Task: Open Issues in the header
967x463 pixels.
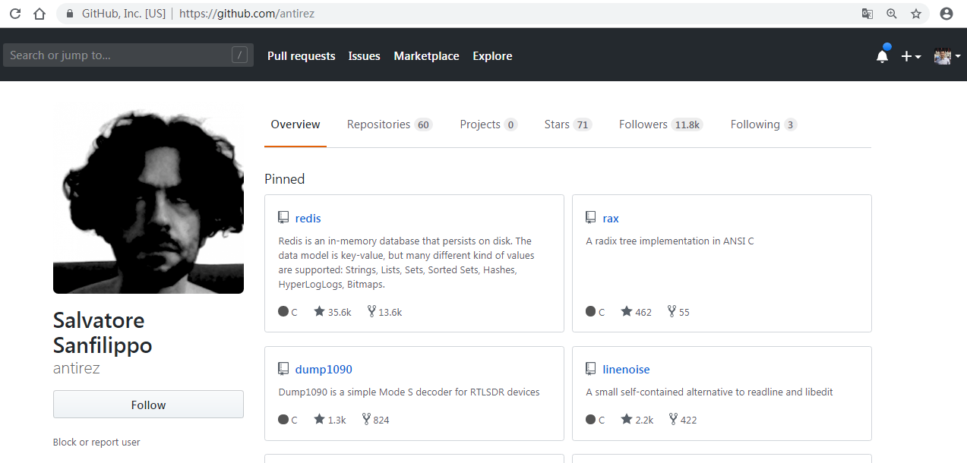Action: coord(364,56)
